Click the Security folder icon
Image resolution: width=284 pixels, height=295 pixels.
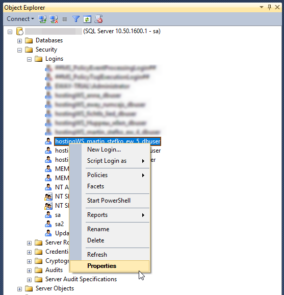click(x=29, y=50)
